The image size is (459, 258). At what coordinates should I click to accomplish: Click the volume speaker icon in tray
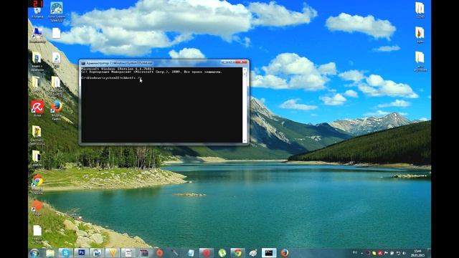(x=404, y=253)
